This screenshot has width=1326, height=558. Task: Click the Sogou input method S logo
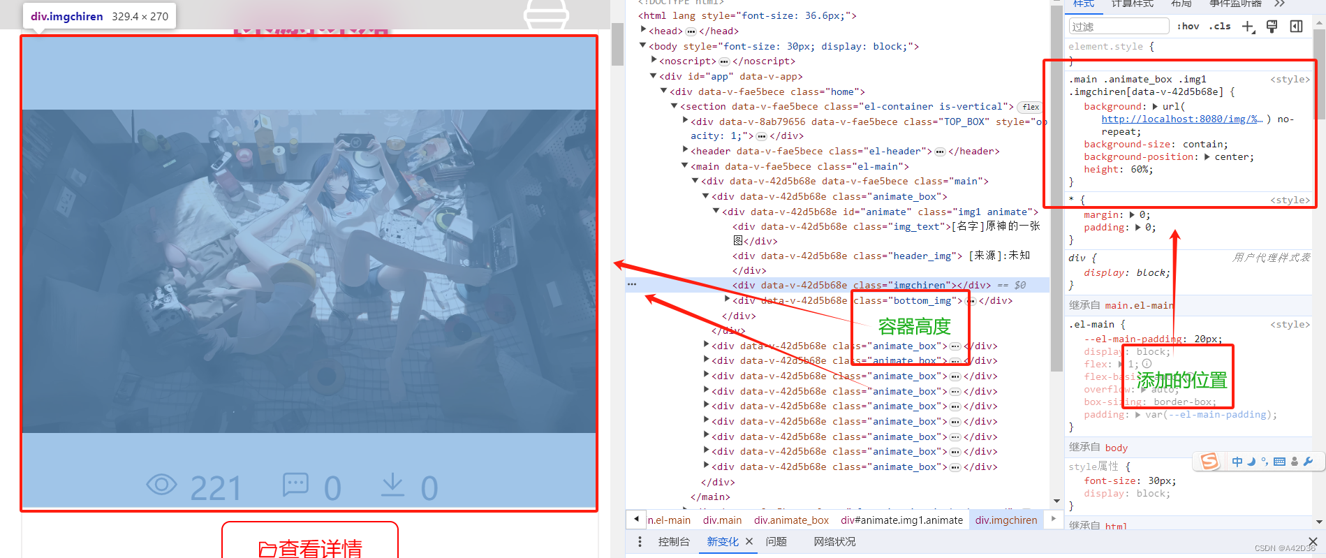tap(1209, 462)
